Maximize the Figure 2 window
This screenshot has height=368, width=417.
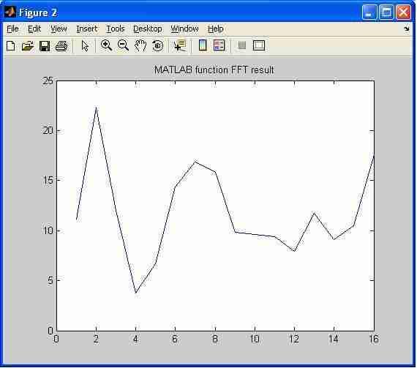386,12
